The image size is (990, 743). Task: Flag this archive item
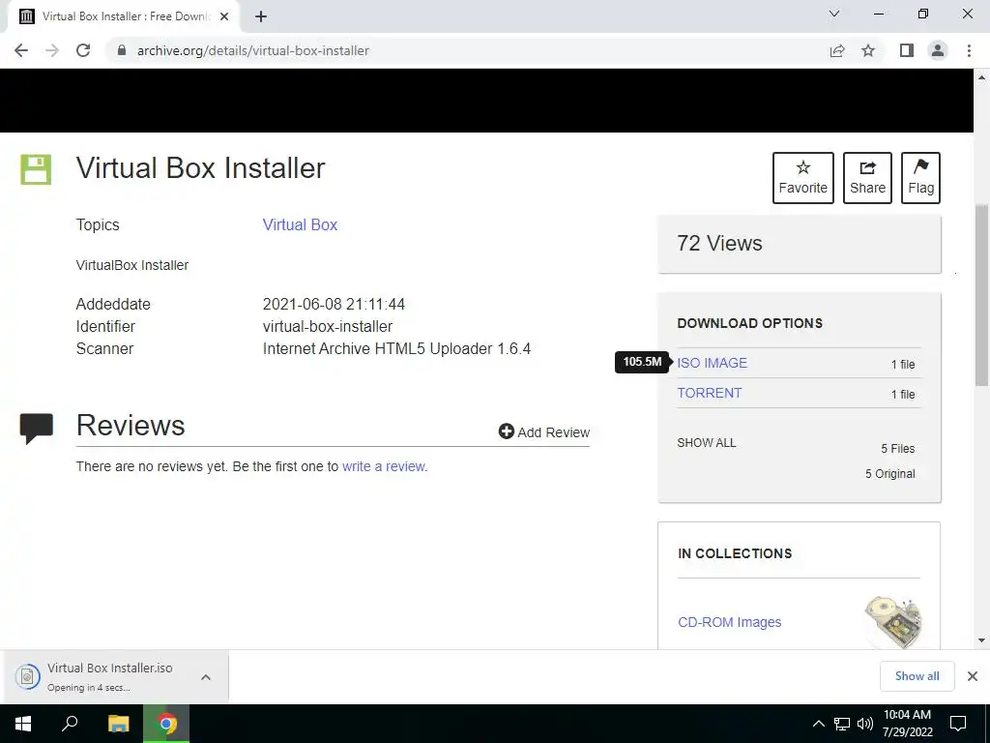[920, 178]
